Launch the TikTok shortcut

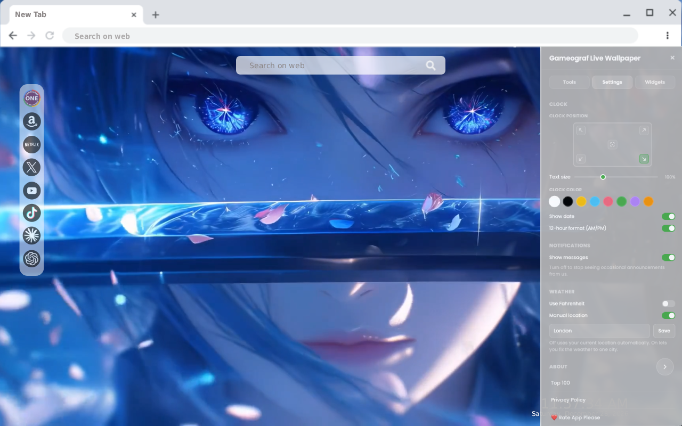pyautogui.click(x=32, y=213)
